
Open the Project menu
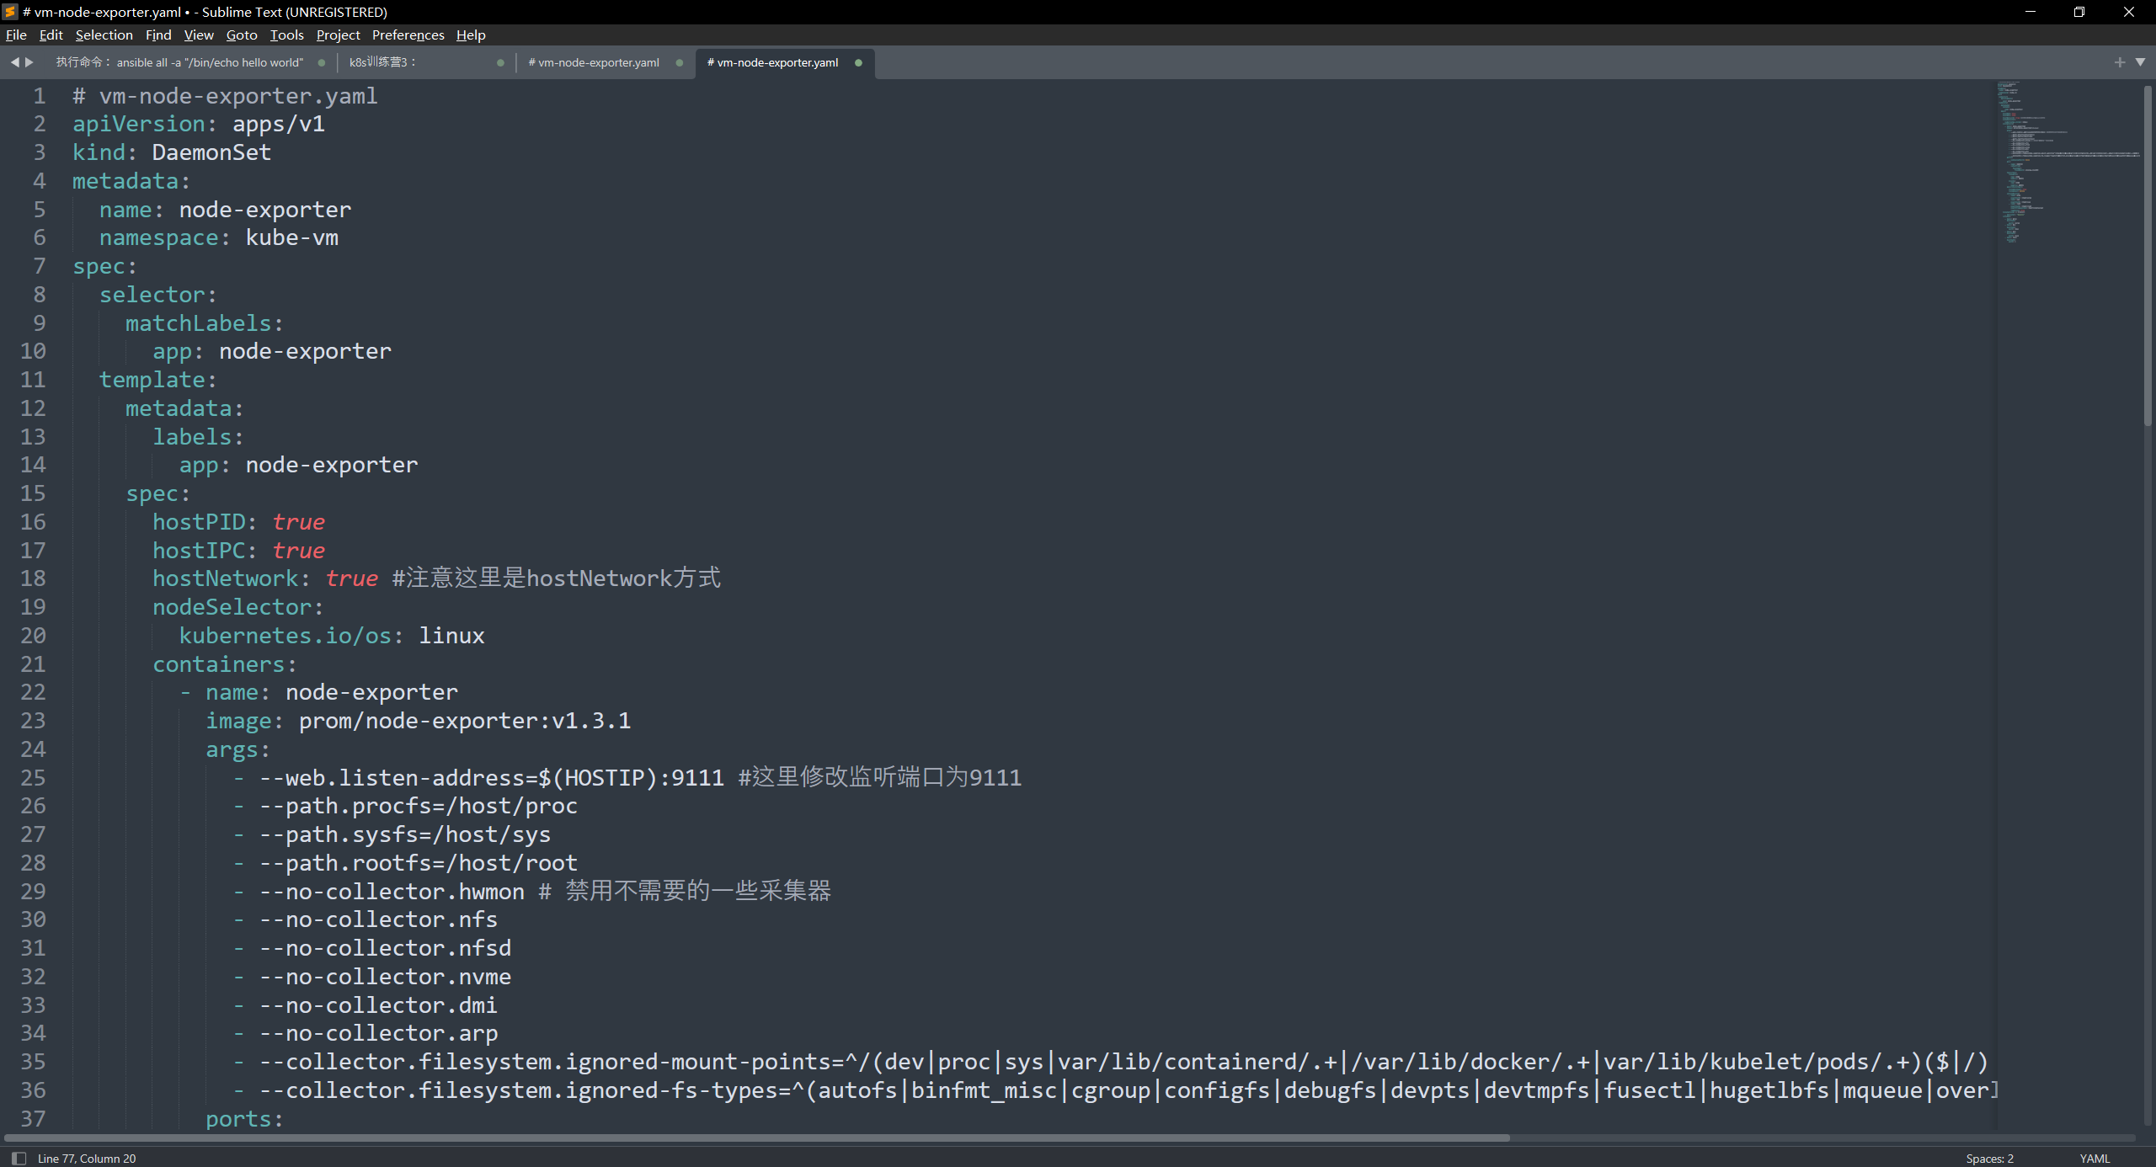(x=338, y=35)
